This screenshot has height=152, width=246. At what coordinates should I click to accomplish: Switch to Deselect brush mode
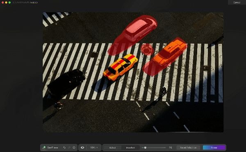tap(130, 147)
